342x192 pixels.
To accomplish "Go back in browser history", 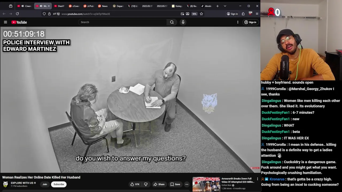I will [x=4, y=14].
